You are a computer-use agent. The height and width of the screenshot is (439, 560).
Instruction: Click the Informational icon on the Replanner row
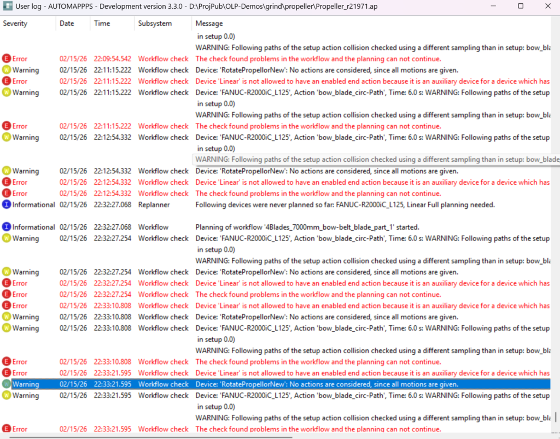7,204
